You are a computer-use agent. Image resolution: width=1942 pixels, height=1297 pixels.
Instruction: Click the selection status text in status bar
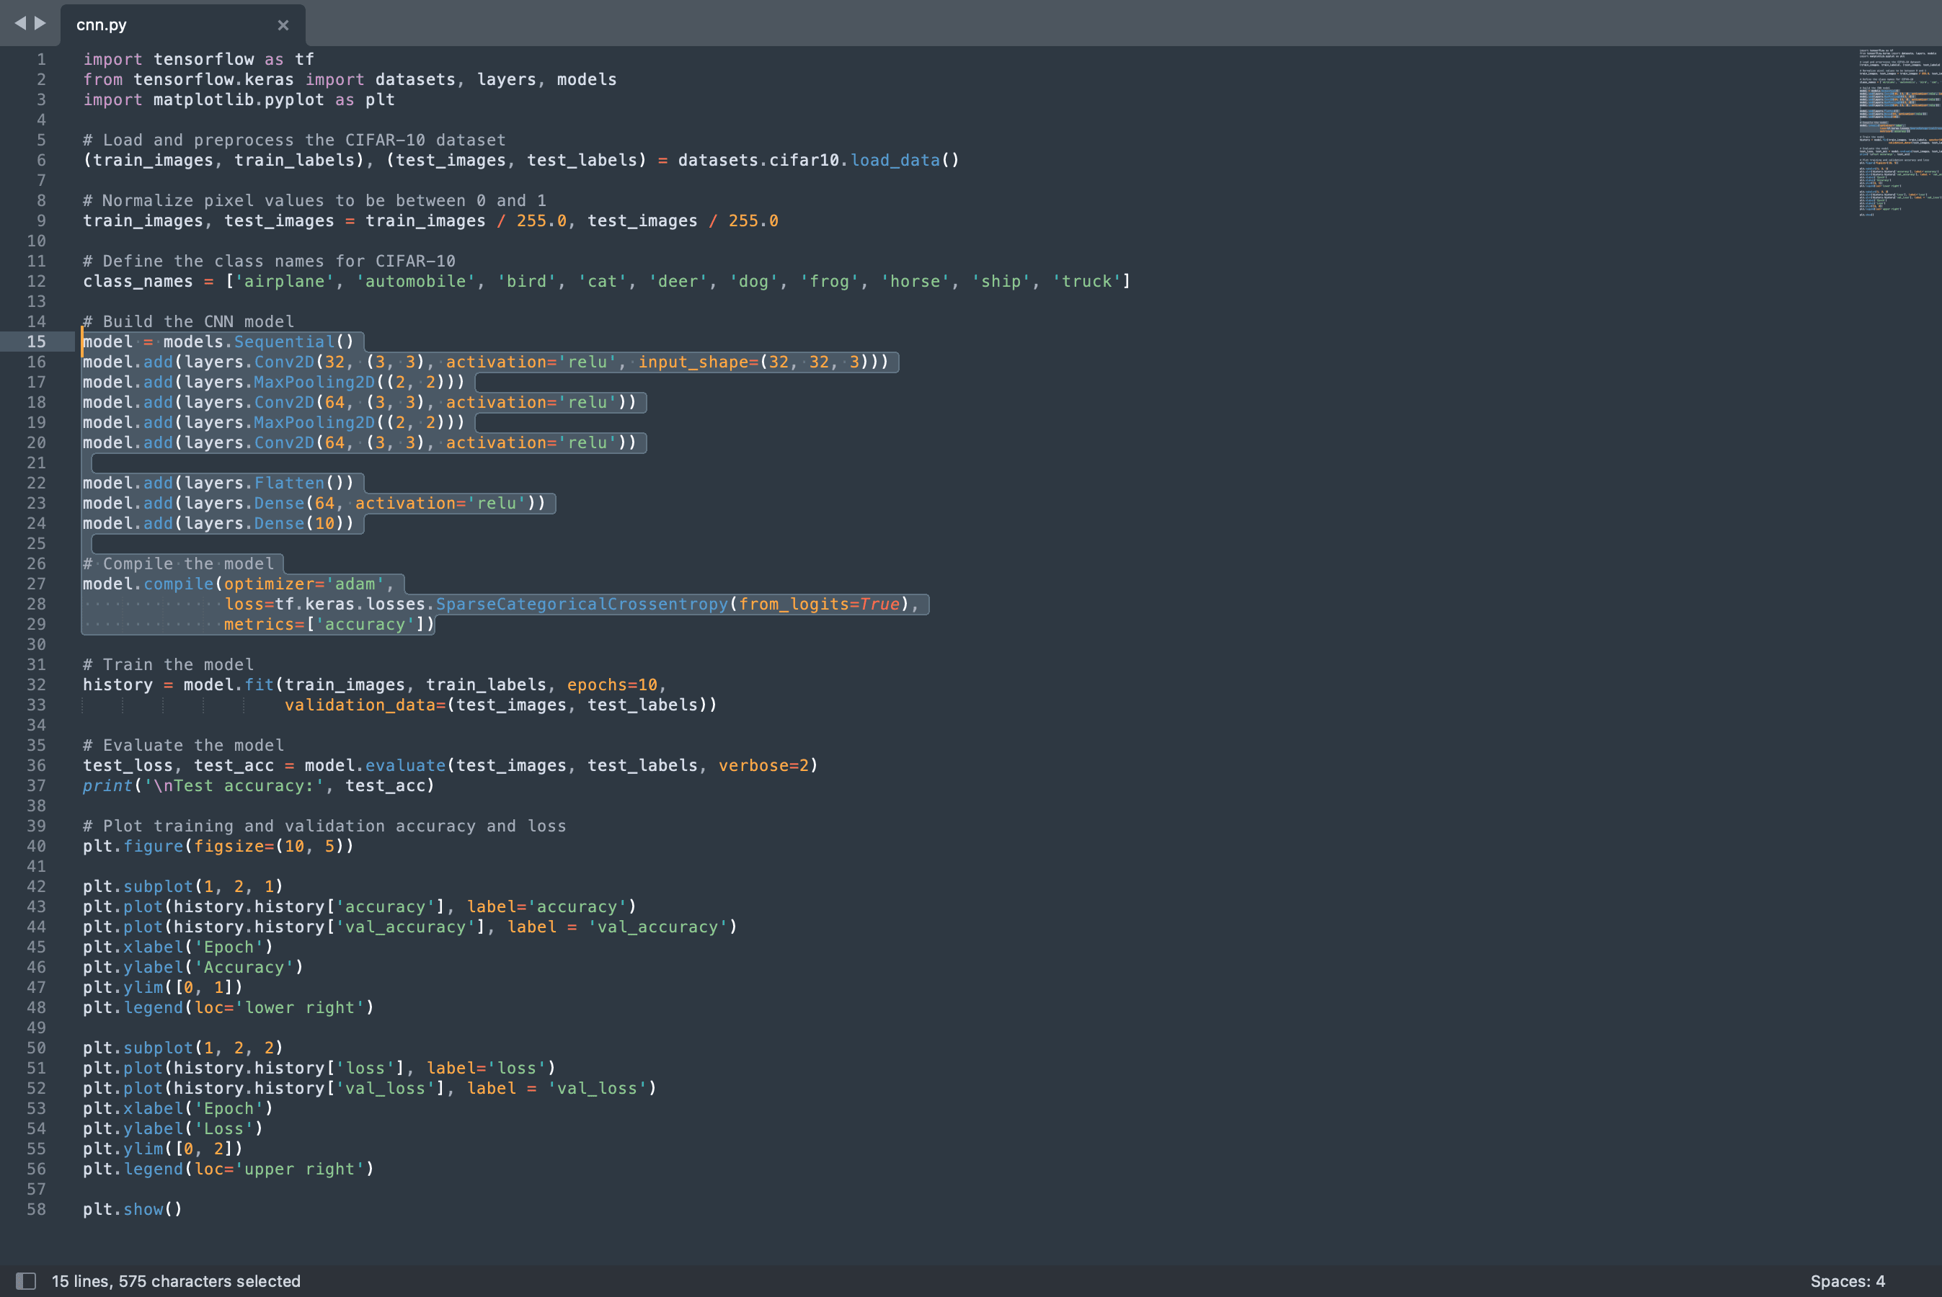[x=176, y=1280]
